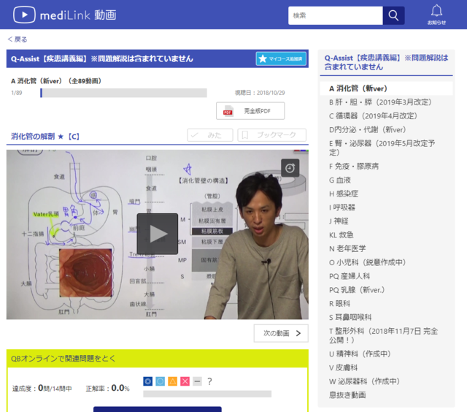Open the お知らせ notification bell
This screenshot has width=467, height=412.
436,15
